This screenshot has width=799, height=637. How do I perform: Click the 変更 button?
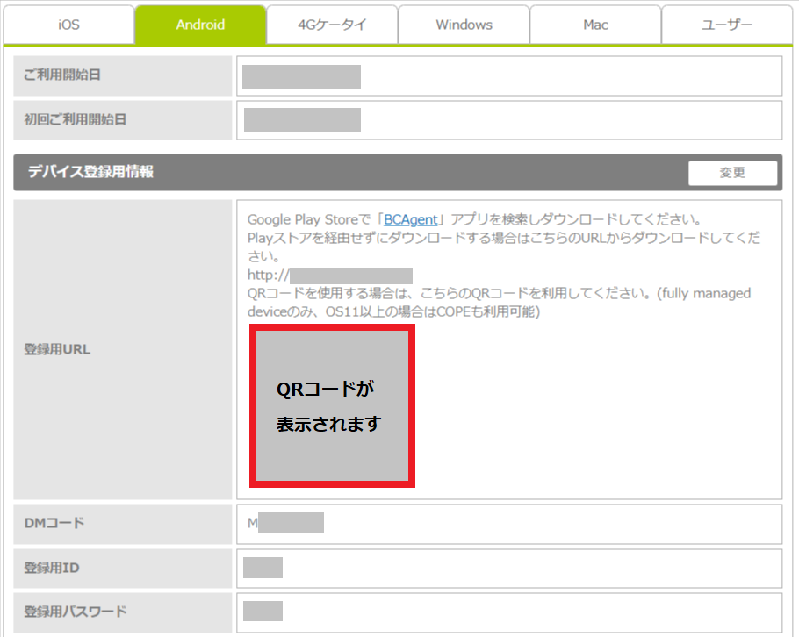pyautogui.click(x=732, y=173)
